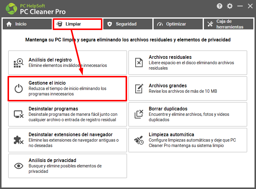Launch Desinstalar programas
The height and width of the screenshot is (189, 256).
67,114
